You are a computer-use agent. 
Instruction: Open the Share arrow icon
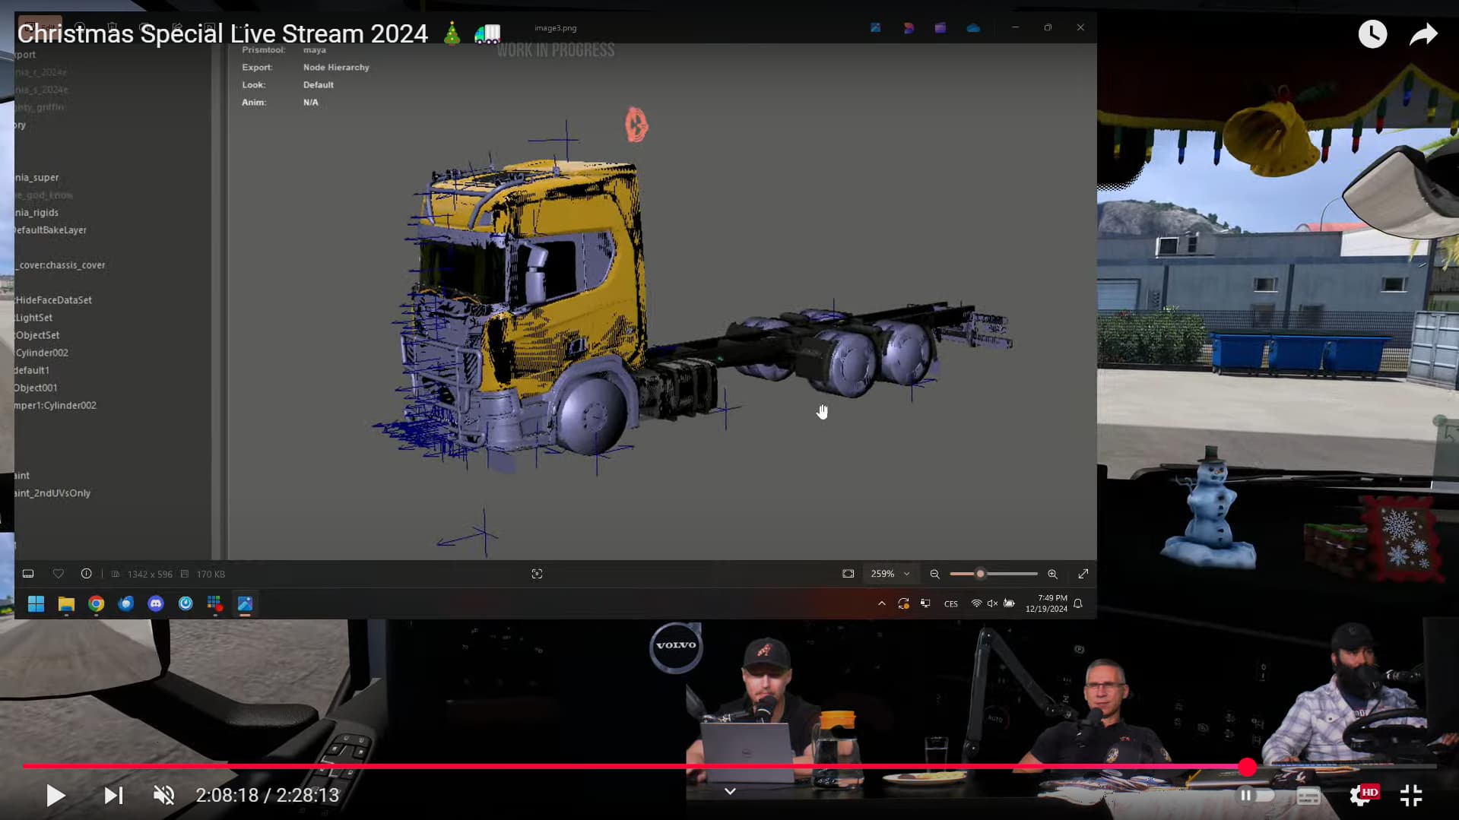click(1423, 34)
